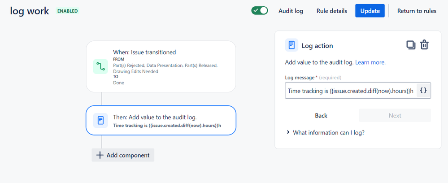Click the Back button
Image resolution: width=448 pixels, height=183 pixels.
click(x=321, y=116)
